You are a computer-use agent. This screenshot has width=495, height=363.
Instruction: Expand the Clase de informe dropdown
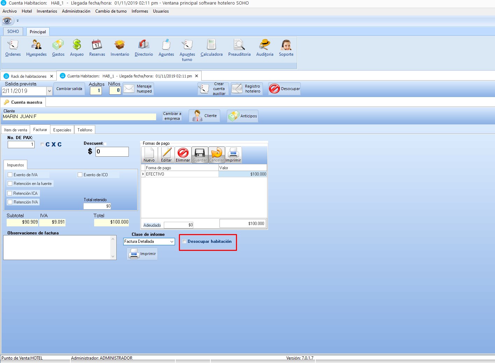[172, 242]
